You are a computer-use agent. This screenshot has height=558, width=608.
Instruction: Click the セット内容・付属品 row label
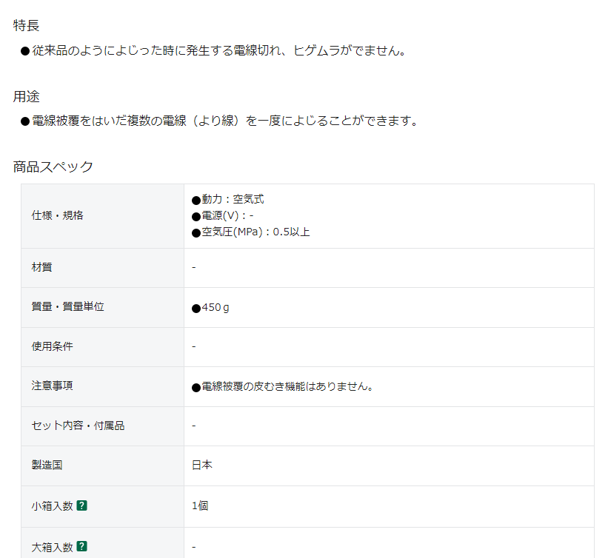pos(78,426)
